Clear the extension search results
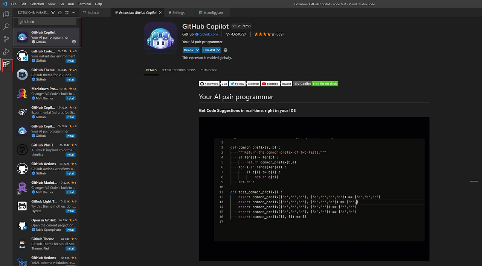The image size is (482, 266). (x=66, y=12)
